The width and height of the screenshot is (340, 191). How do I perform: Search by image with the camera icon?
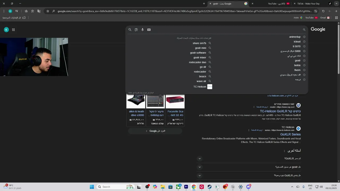tap(136, 30)
